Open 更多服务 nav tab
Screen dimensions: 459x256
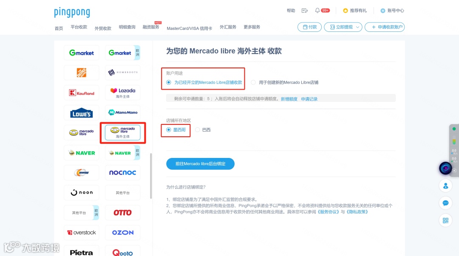[x=252, y=27]
